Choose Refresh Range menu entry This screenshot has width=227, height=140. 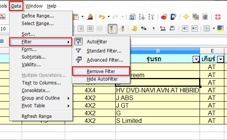coord(37,116)
